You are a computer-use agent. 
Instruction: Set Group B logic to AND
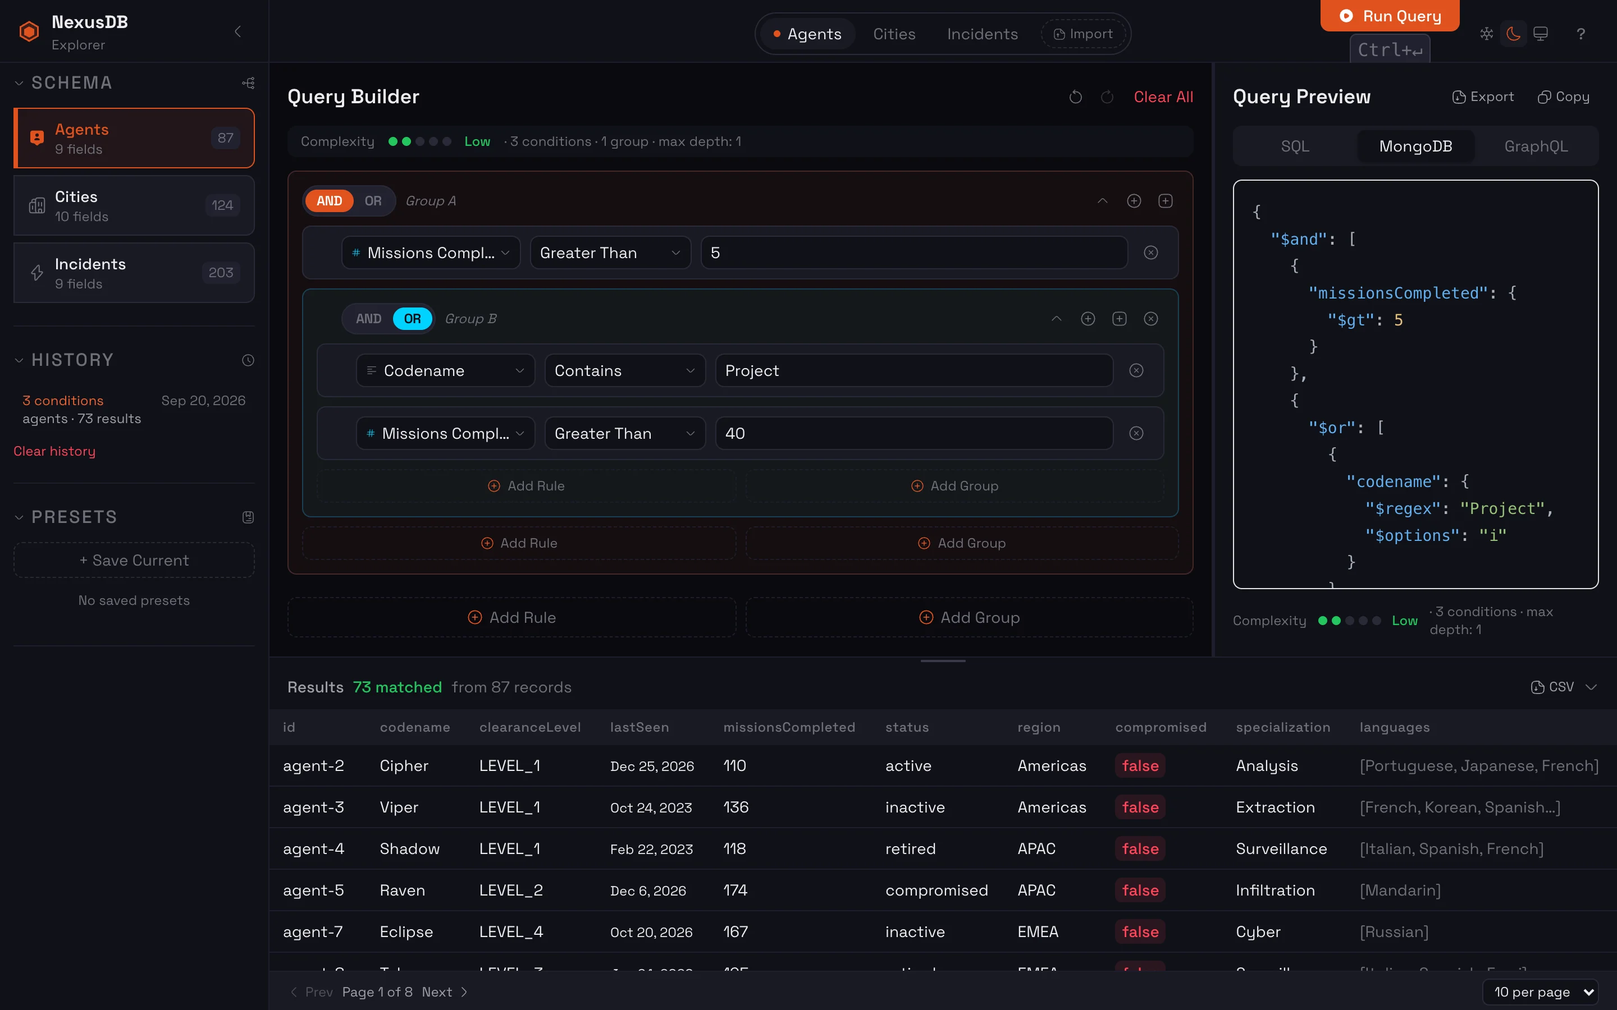(368, 319)
